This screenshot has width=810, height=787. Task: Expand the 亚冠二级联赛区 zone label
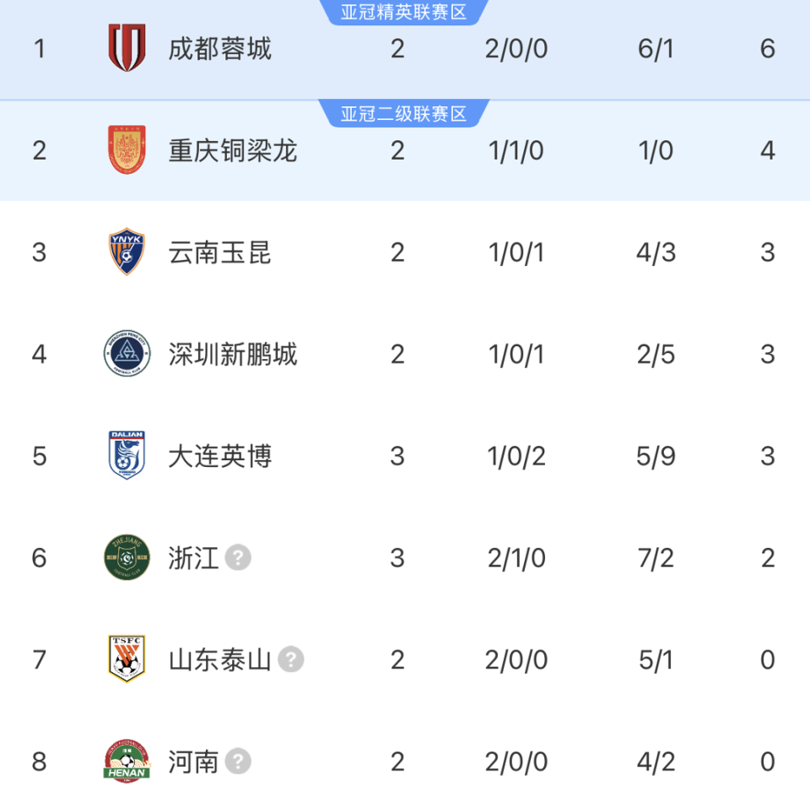(403, 114)
